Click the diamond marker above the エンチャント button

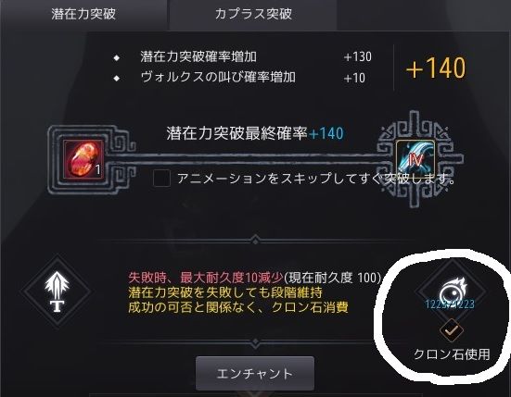255,342
